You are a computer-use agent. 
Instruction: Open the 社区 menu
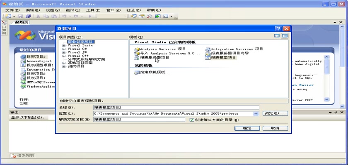[133, 10]
